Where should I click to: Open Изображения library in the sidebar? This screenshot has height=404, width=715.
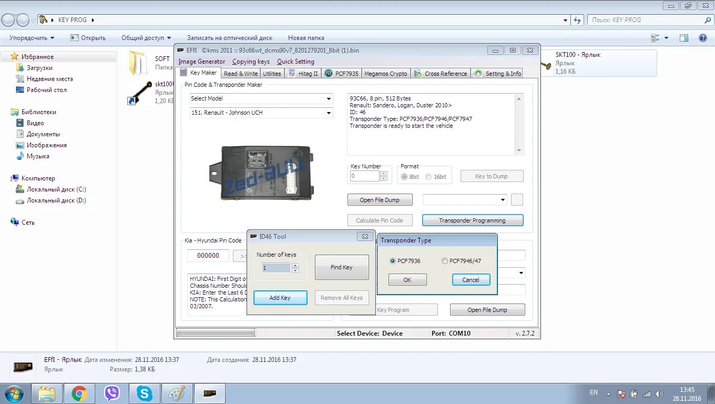[x=46, y=145]
